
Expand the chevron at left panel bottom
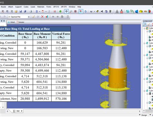pyautogui.click(x=3, y=107)
